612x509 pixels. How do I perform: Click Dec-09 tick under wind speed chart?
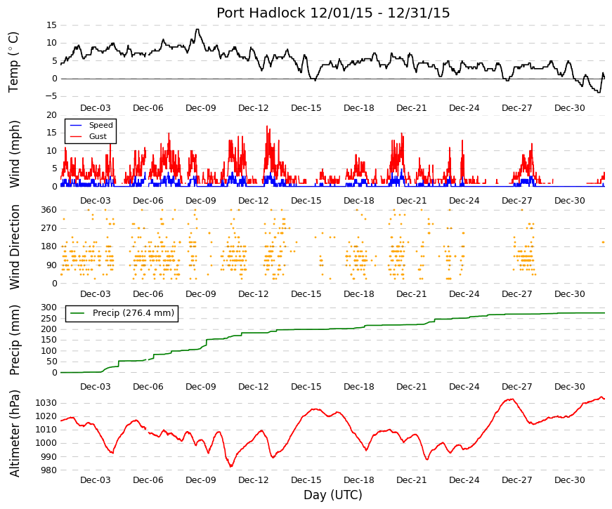tap(201, 201)
